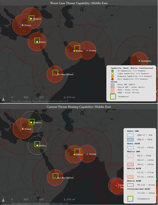Select the orange Khalifa marker in Current Threat map

click(75, 155)
